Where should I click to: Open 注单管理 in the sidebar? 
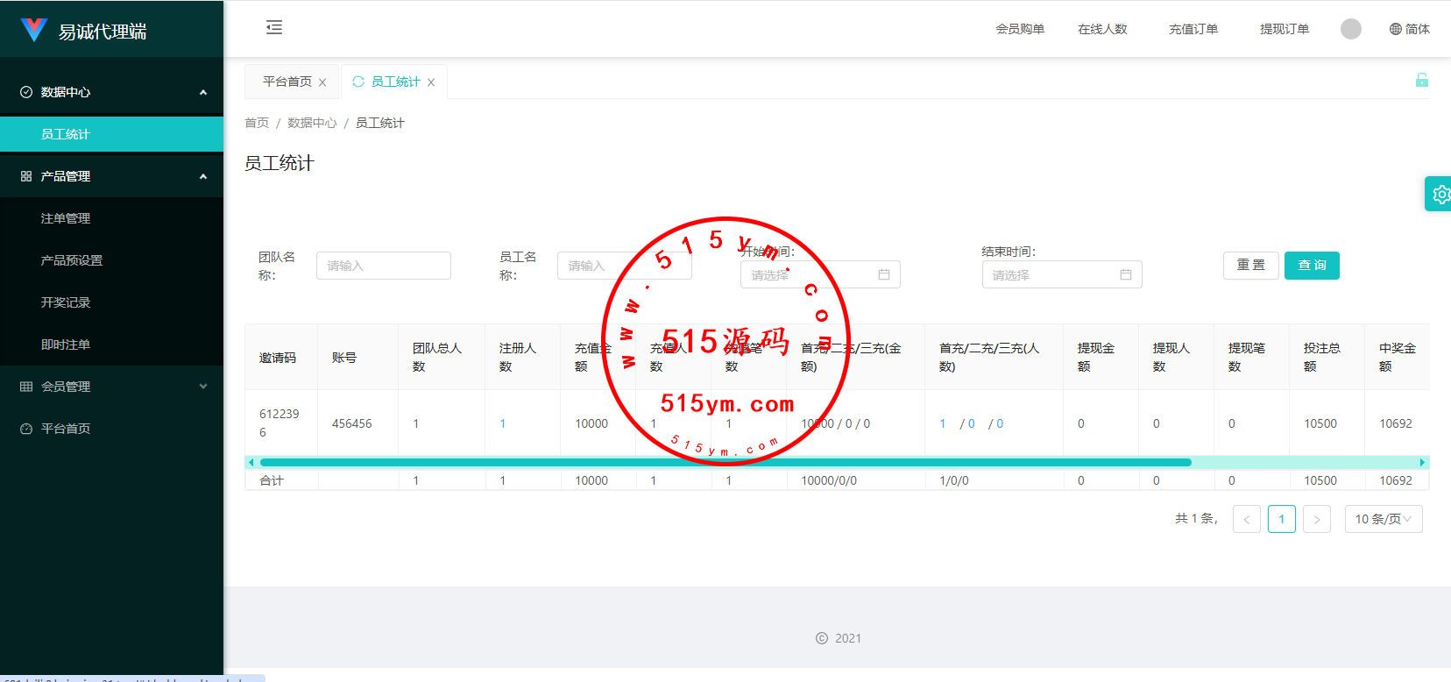point(66,218)
